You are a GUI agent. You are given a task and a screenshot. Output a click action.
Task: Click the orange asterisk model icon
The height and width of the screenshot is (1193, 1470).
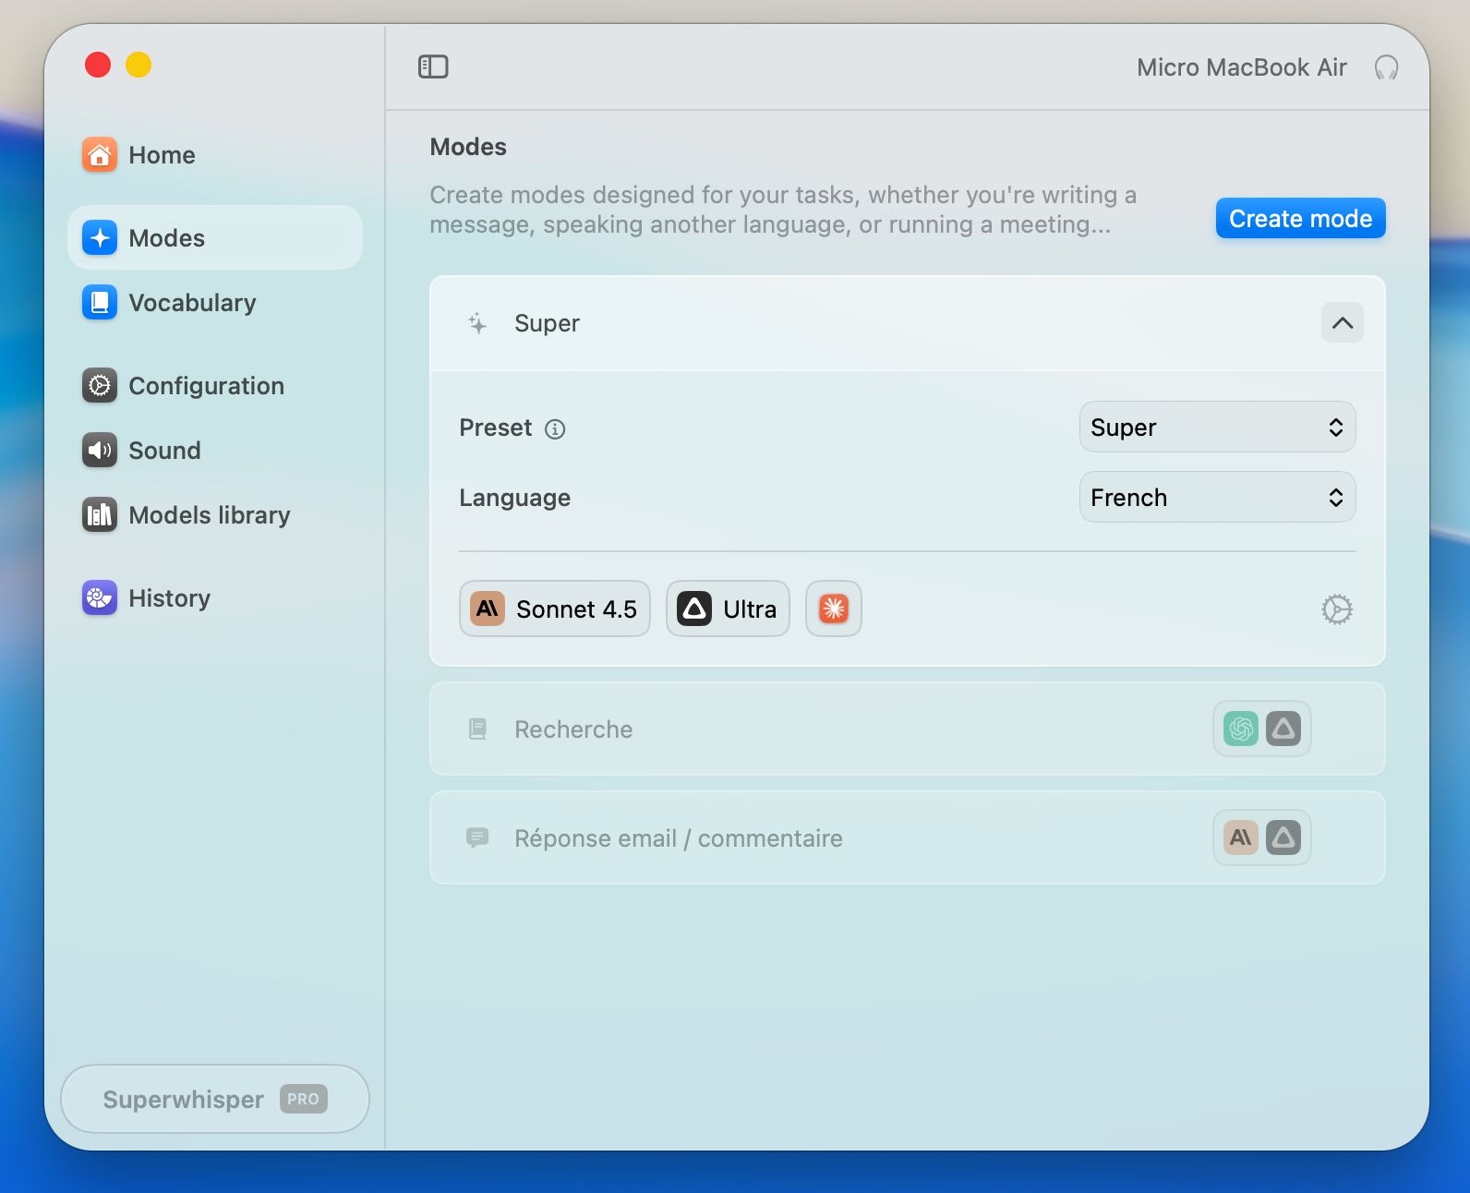(x=833, y=609)
